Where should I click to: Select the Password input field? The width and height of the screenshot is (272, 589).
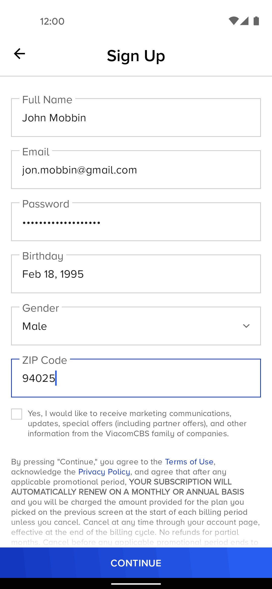pyautogui.click(x=136, y=222)
